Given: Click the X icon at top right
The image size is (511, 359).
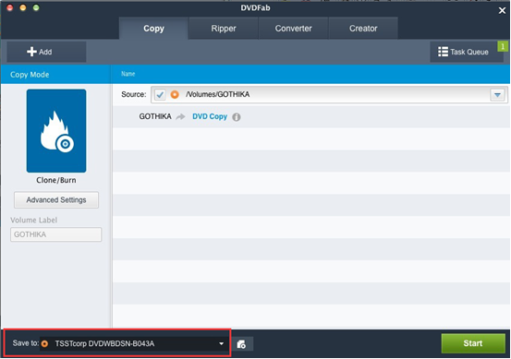Looking at the screenshot, I should [x=502, y=11].
